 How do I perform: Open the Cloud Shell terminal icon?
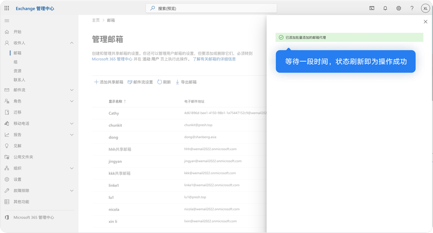[372, 8]
